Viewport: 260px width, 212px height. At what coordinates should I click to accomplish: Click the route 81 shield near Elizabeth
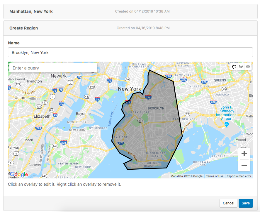[52, 110]
